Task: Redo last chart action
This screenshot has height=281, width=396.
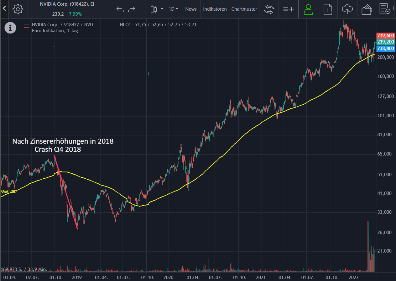Action: pyautogui.click(x=132, y=9)
